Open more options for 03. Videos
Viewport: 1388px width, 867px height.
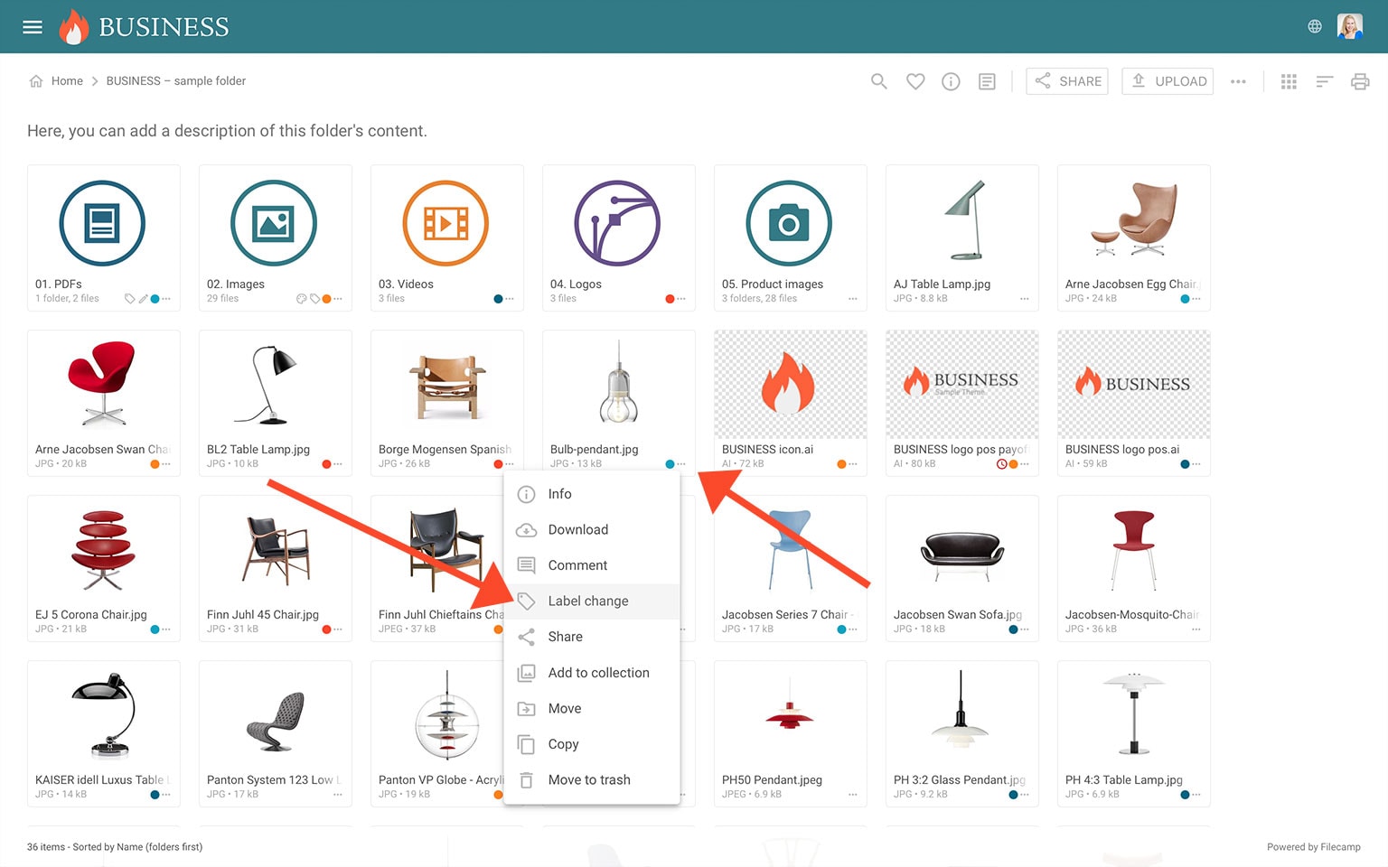coord(510,299)
